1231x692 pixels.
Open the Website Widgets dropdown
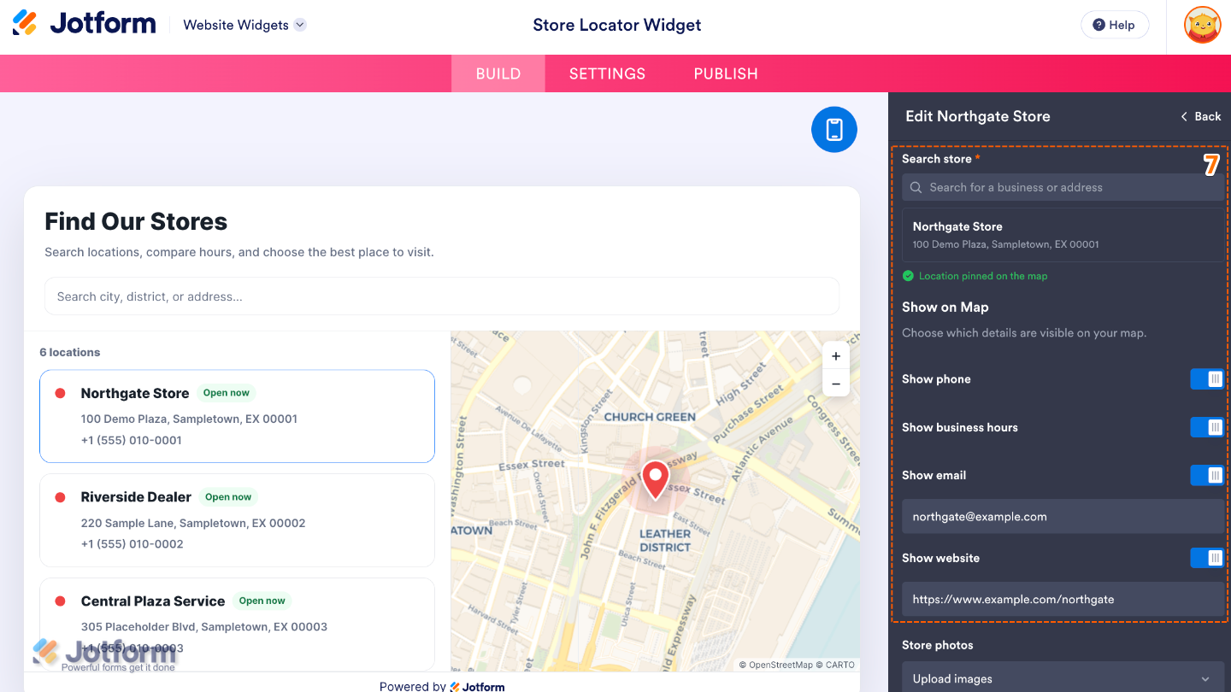[x=244, y=25]
